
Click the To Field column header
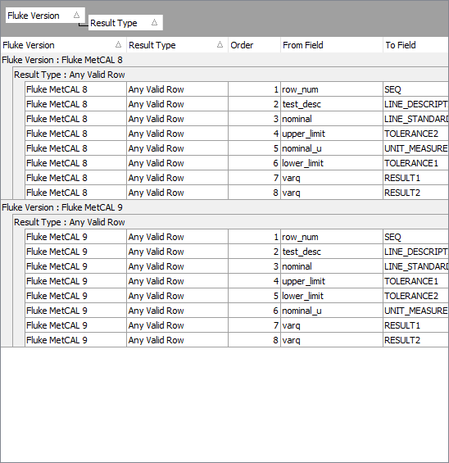tap(416, 45)
